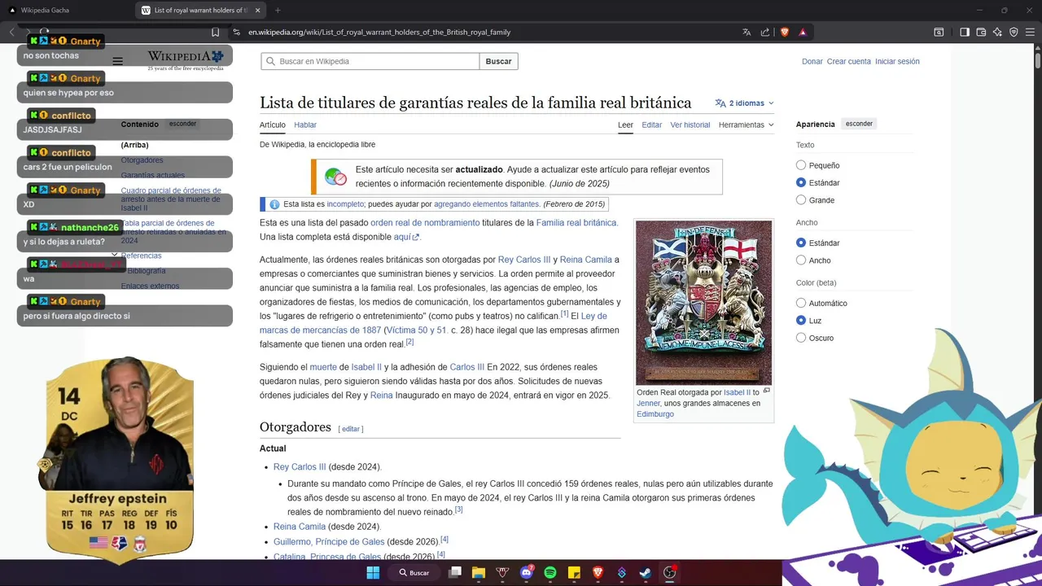The image size is (1042, 586).
Task: Open OBS Studio from the taskbar
Action: [x=670, y=573]
